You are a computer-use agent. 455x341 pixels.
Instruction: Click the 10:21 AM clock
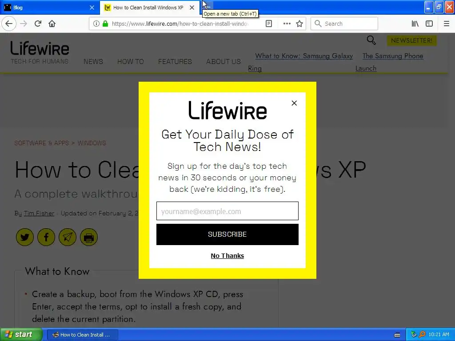point(439,335)
